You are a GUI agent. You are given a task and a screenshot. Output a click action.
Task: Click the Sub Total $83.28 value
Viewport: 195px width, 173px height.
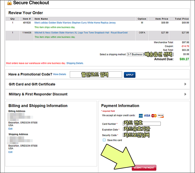pyautogui.click(x=186, y=50)
